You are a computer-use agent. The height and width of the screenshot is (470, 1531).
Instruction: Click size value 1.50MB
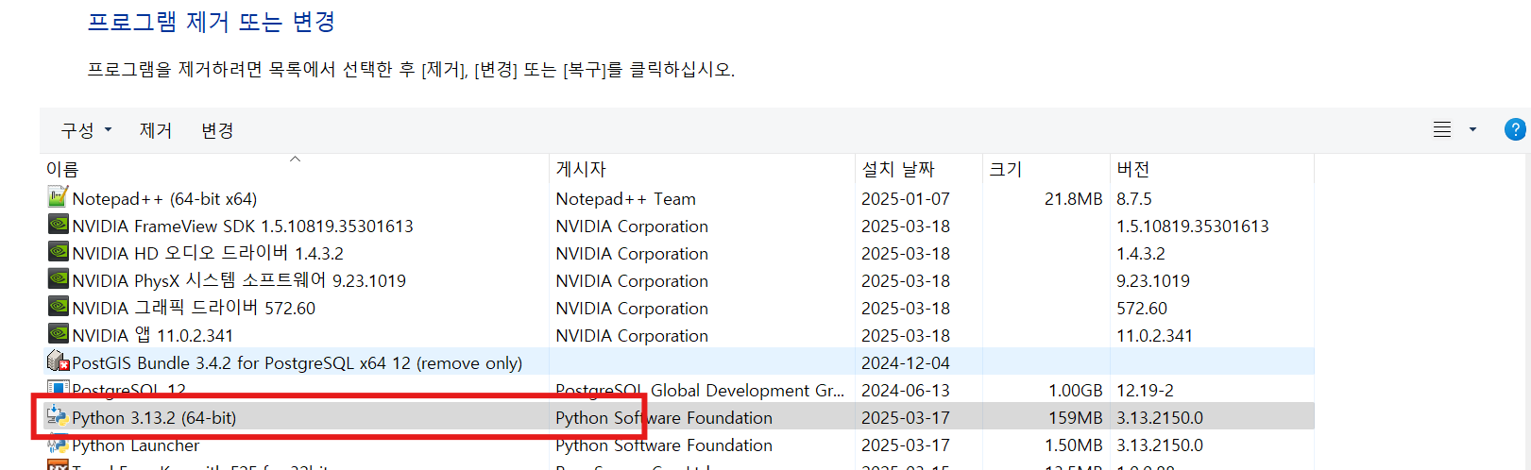pyautogui.click(x=1074, y=445)
